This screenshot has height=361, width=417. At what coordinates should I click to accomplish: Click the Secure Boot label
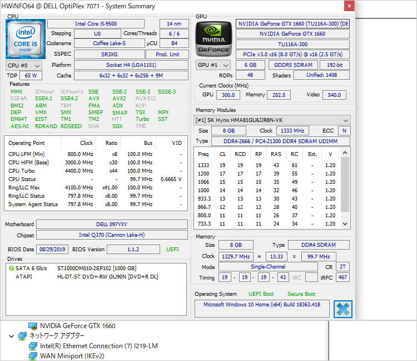tap(301, 294)
